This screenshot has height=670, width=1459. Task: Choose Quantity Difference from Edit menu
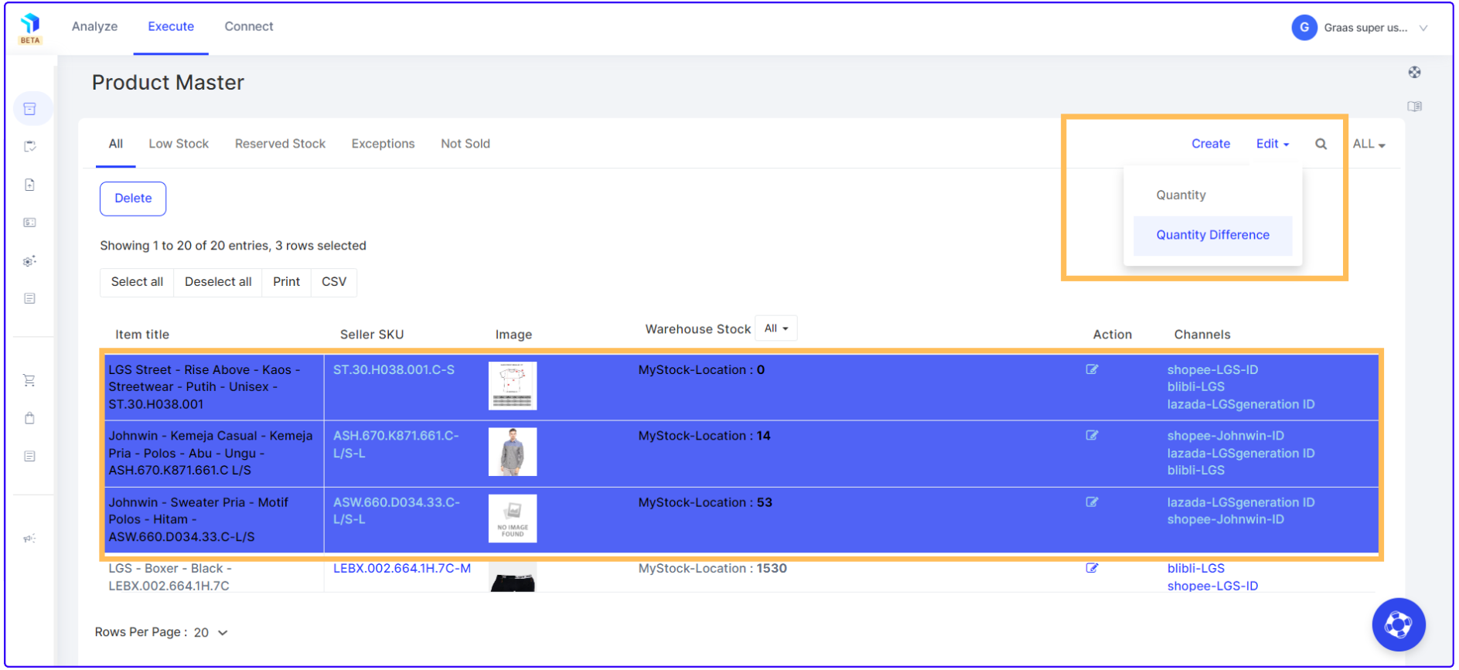point(1212,235)
